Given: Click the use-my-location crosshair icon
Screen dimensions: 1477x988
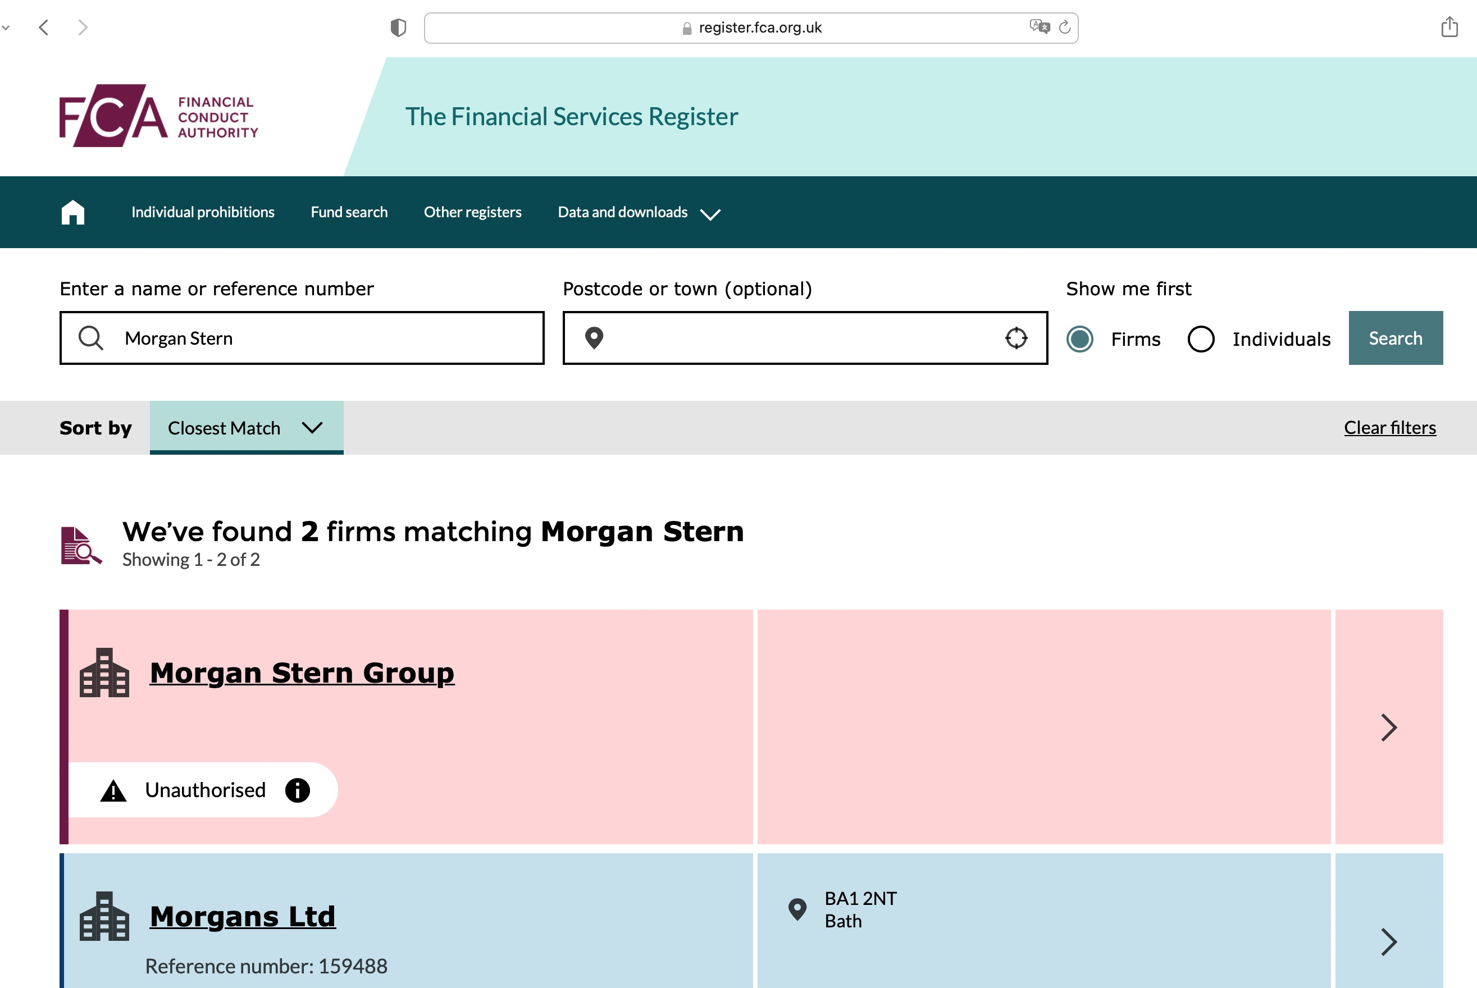Looking at the screenshot, I should [x=1015, y=338].
